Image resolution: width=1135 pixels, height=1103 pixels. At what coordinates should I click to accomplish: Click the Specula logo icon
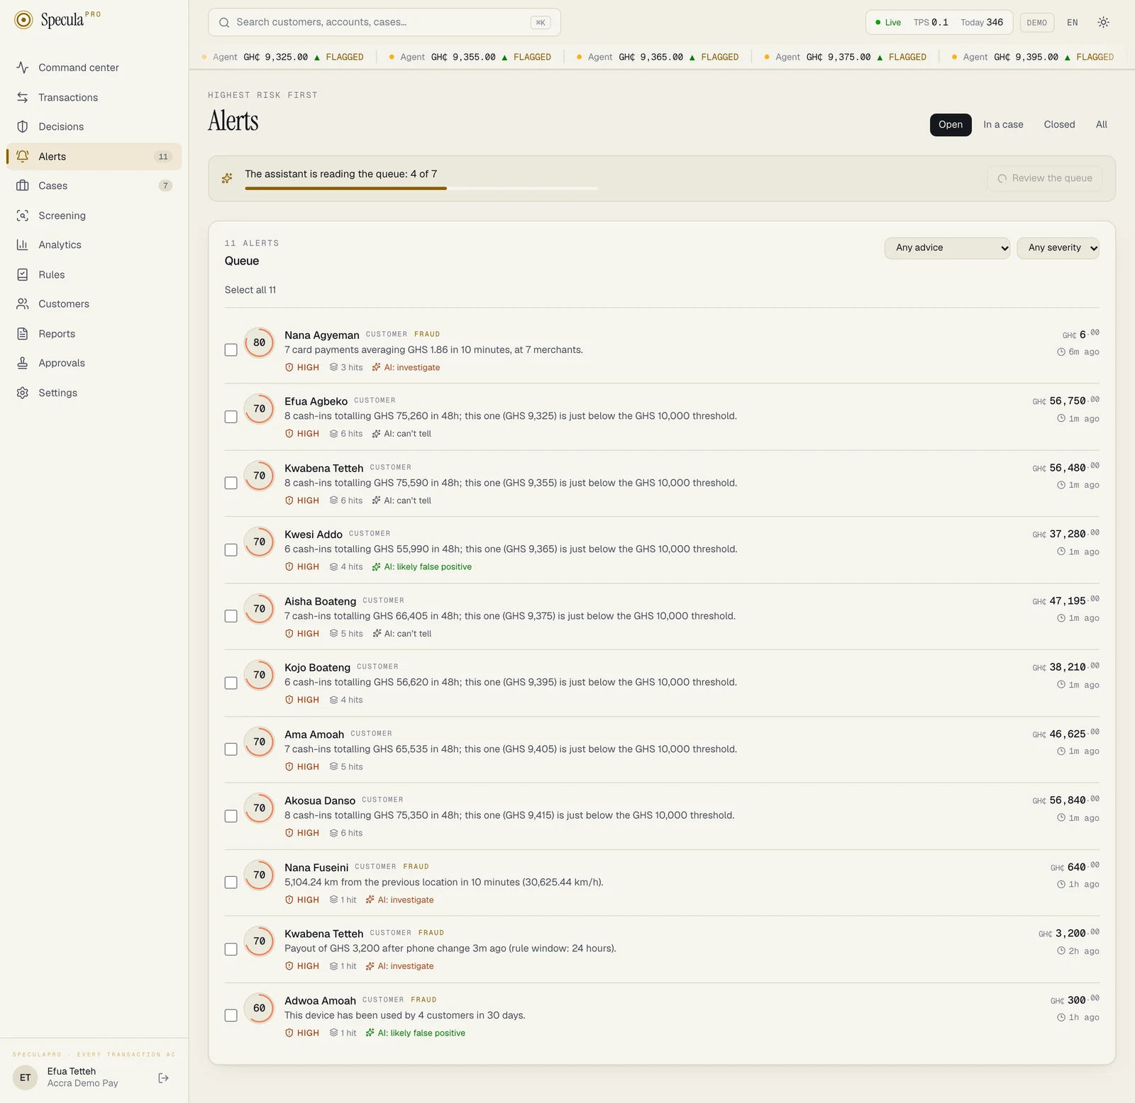click(x=23, y=20)
